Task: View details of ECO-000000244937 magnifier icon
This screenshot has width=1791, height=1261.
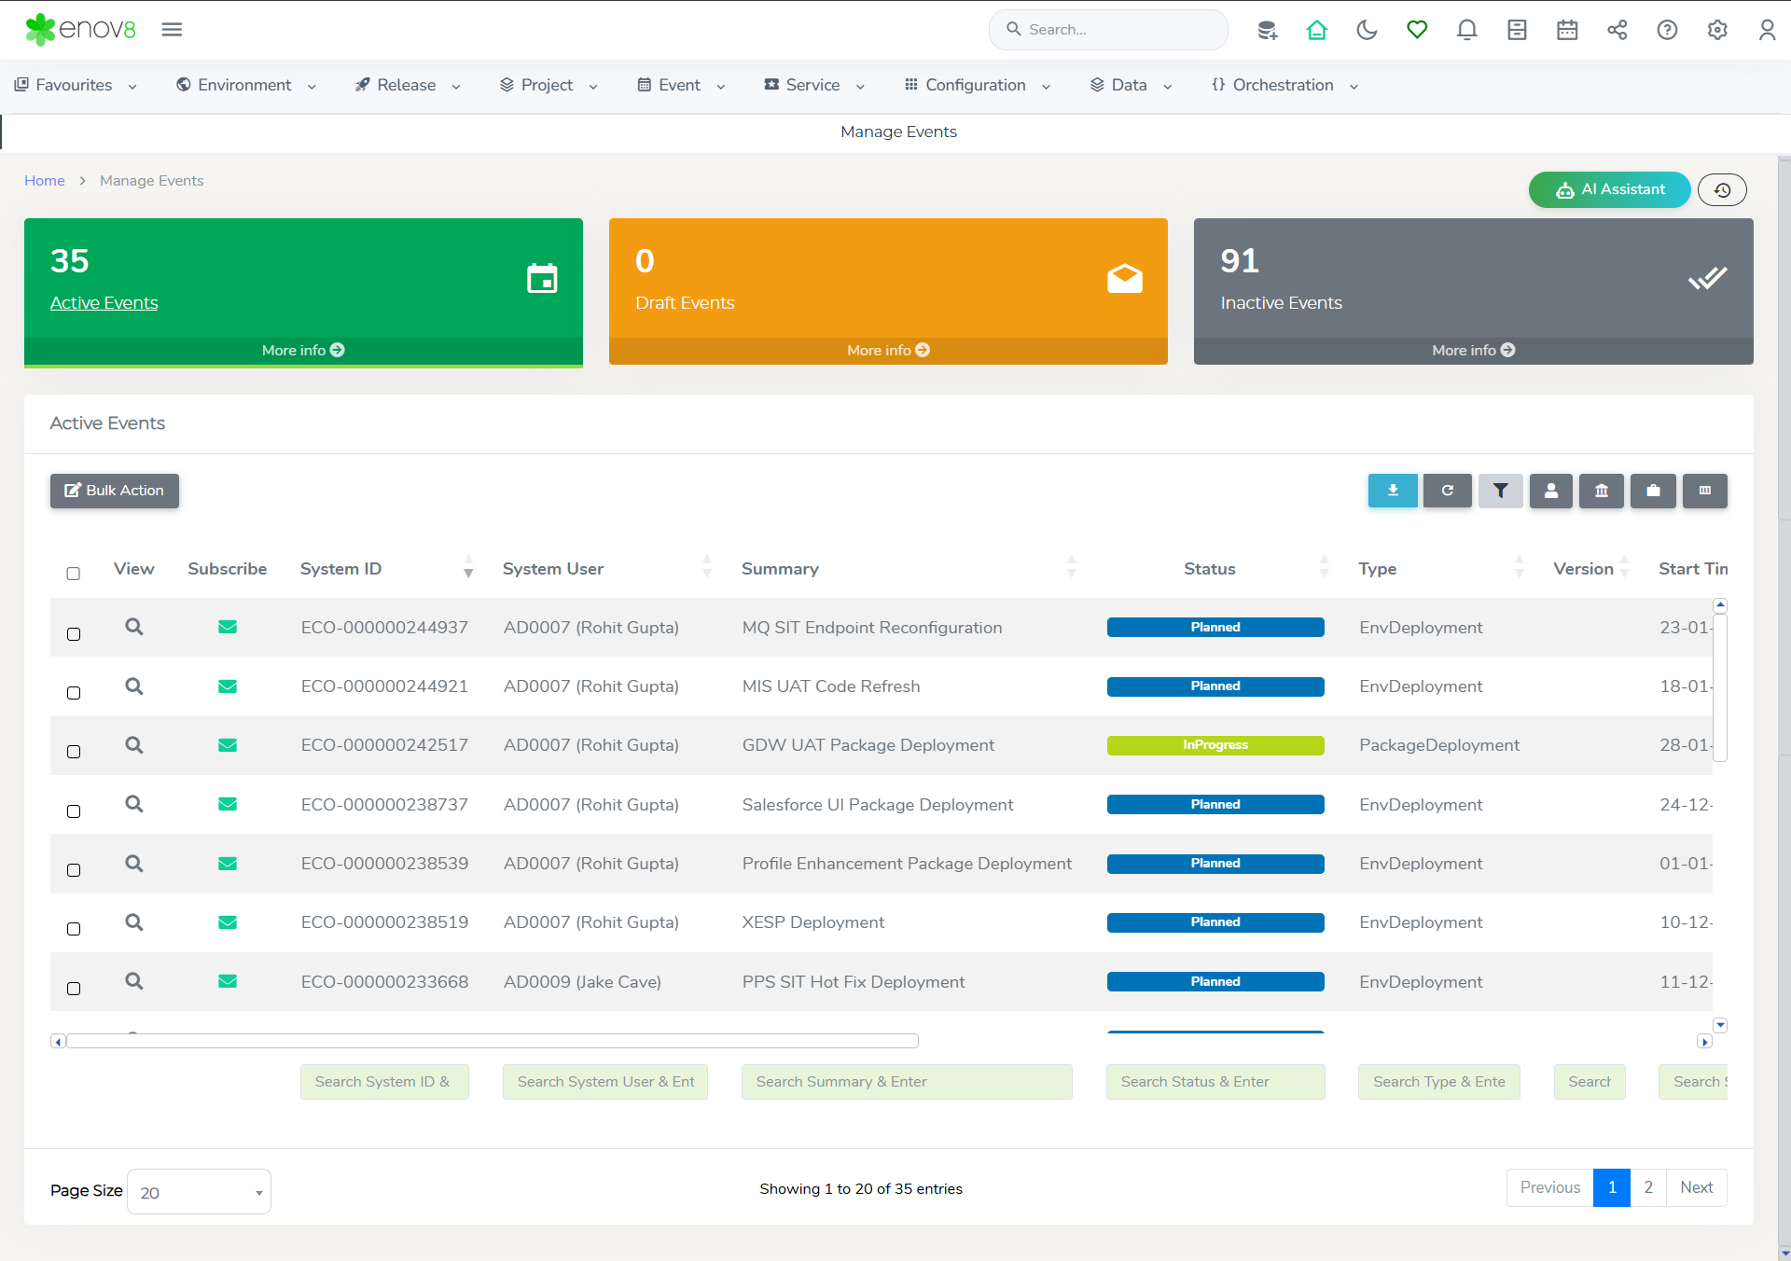Action: 134,627
